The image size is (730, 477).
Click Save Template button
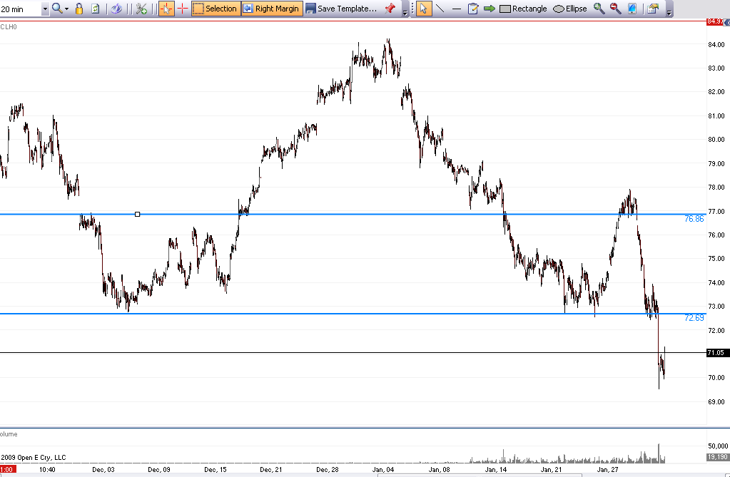tap(341, 9)
